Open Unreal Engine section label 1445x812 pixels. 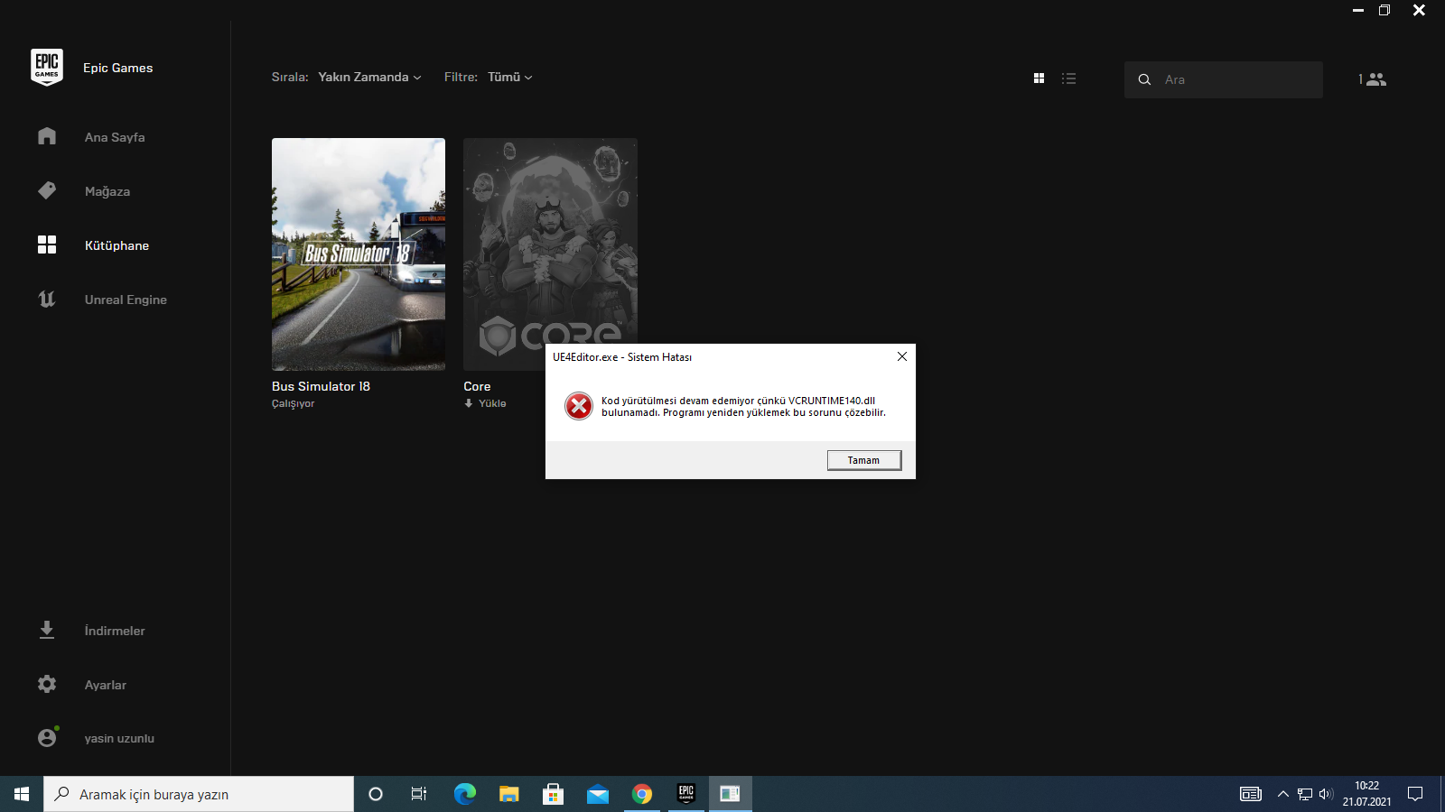[126, 300]
